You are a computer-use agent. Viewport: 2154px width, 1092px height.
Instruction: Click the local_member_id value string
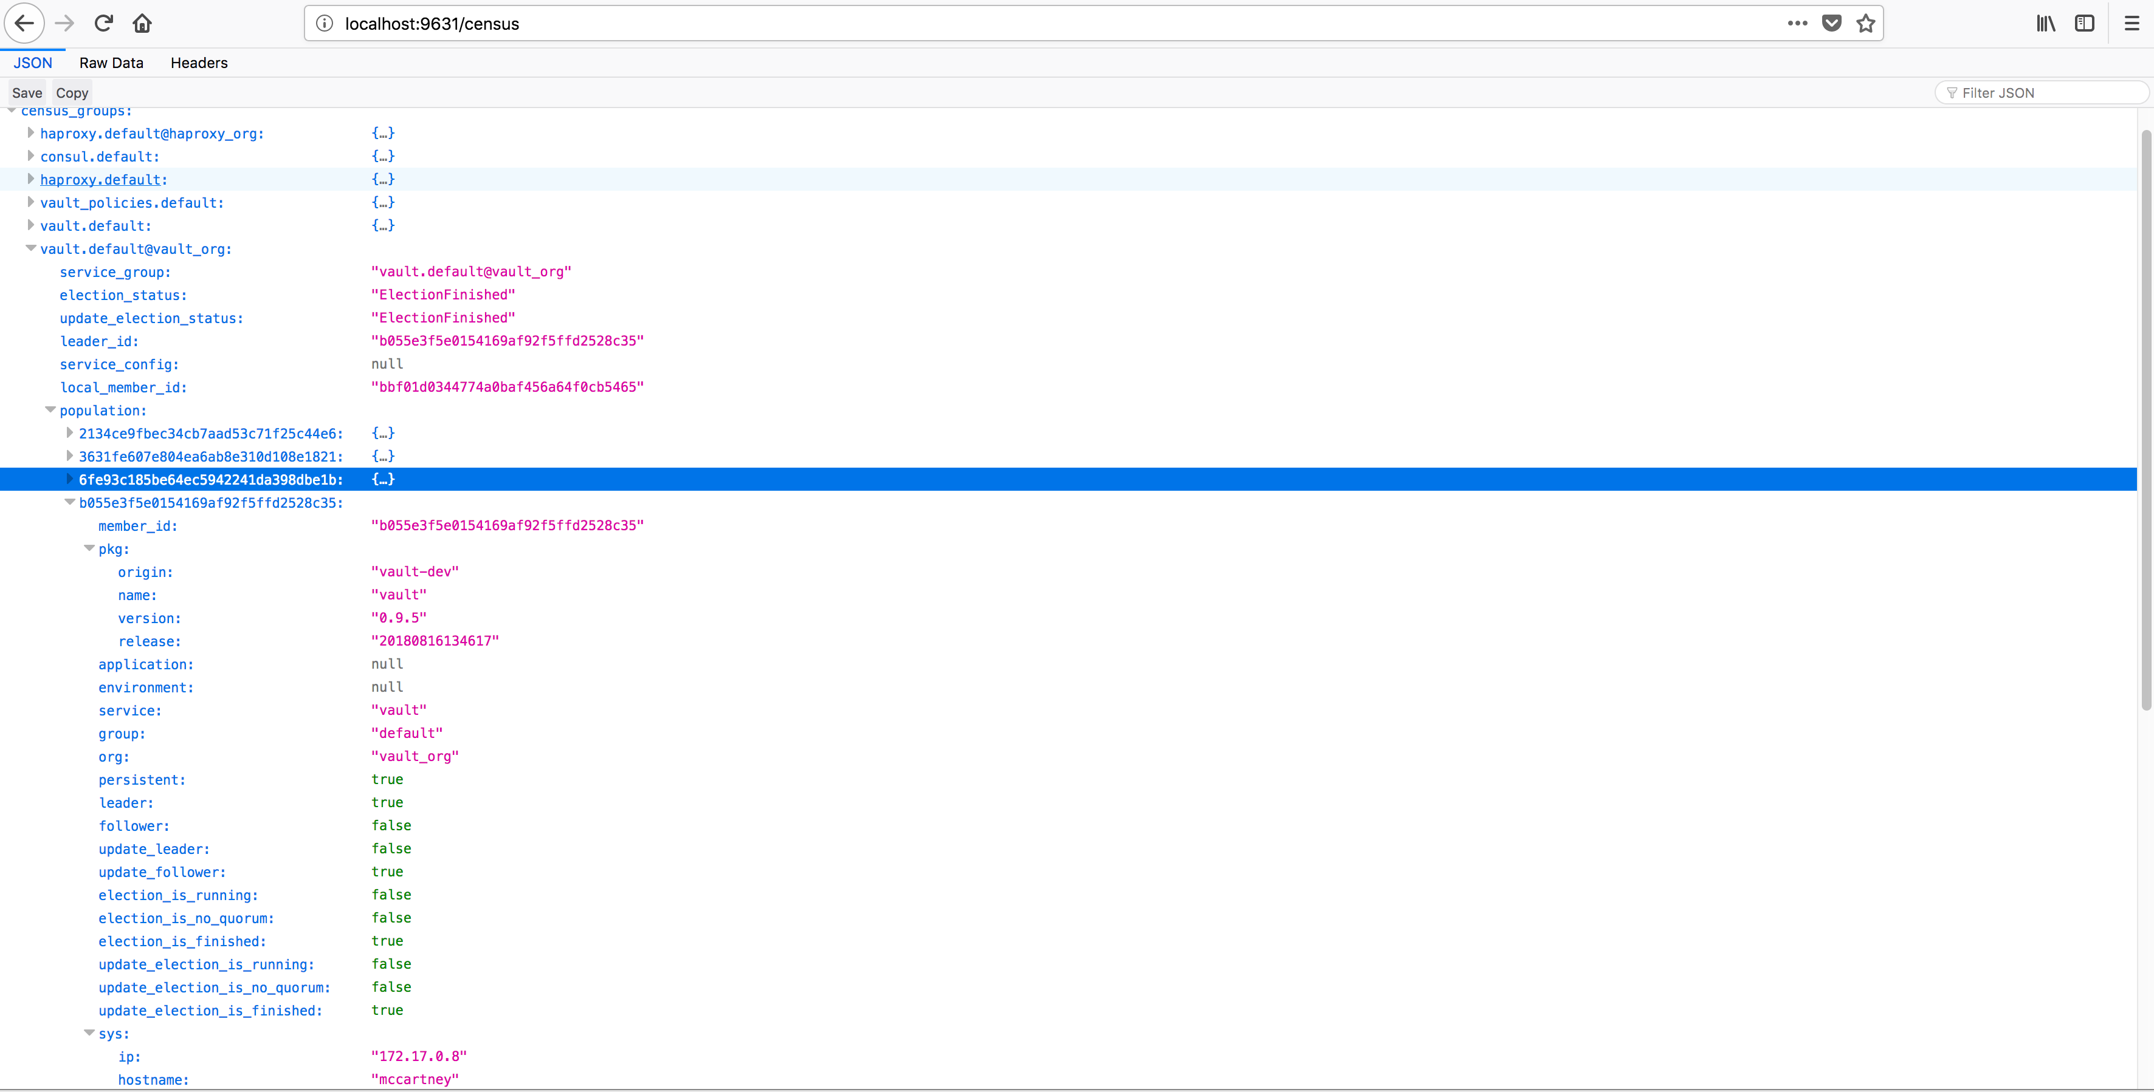pos(508,387)
